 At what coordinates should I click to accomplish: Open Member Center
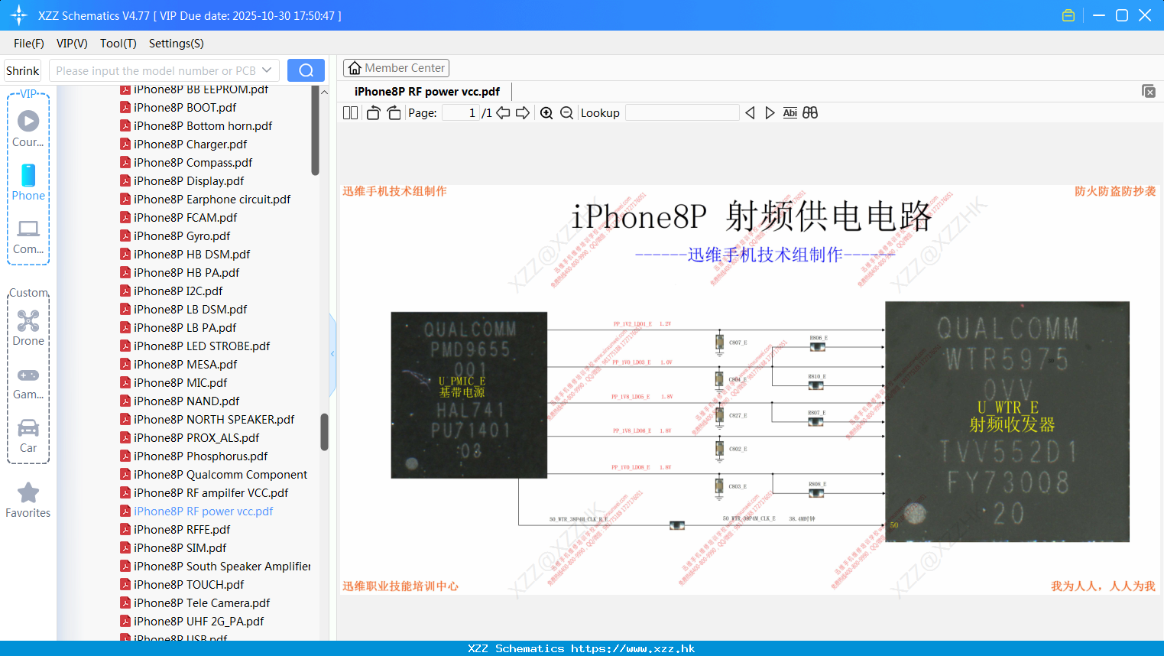[396, 68]
